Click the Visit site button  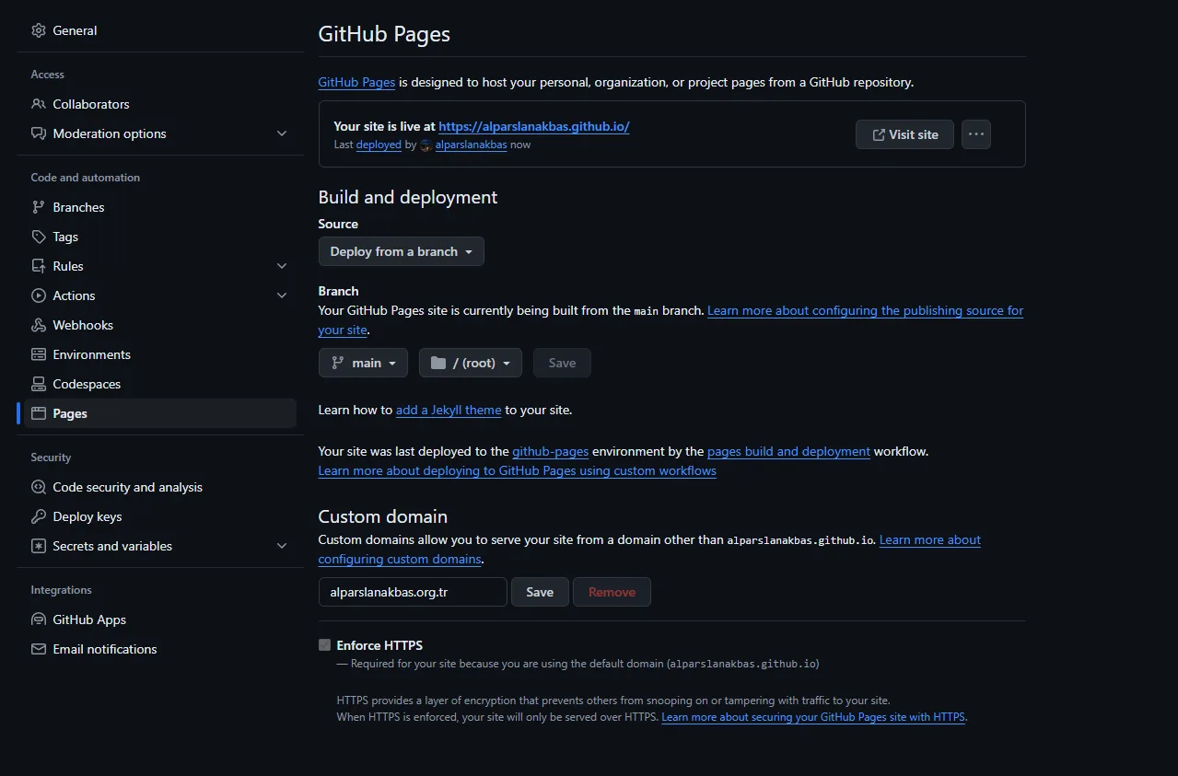click(904, 134)
